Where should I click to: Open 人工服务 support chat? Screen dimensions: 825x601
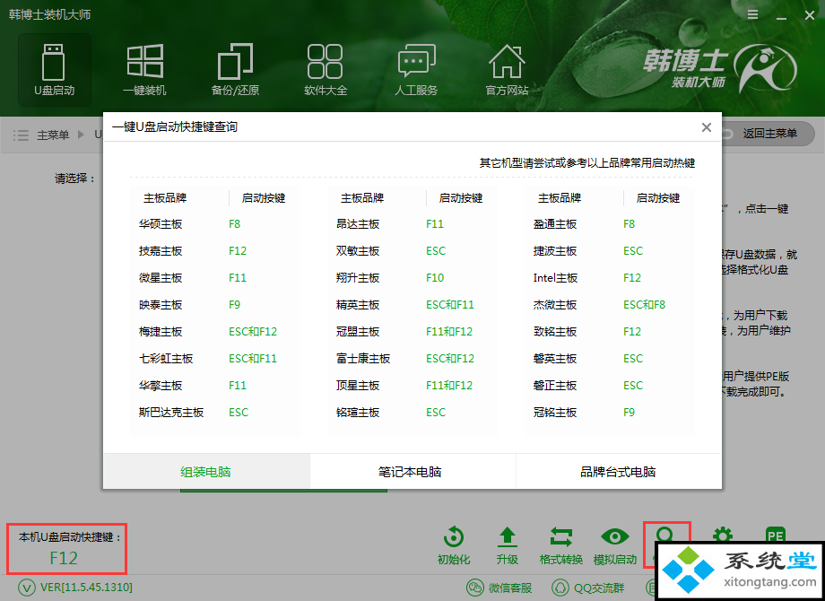416,70
